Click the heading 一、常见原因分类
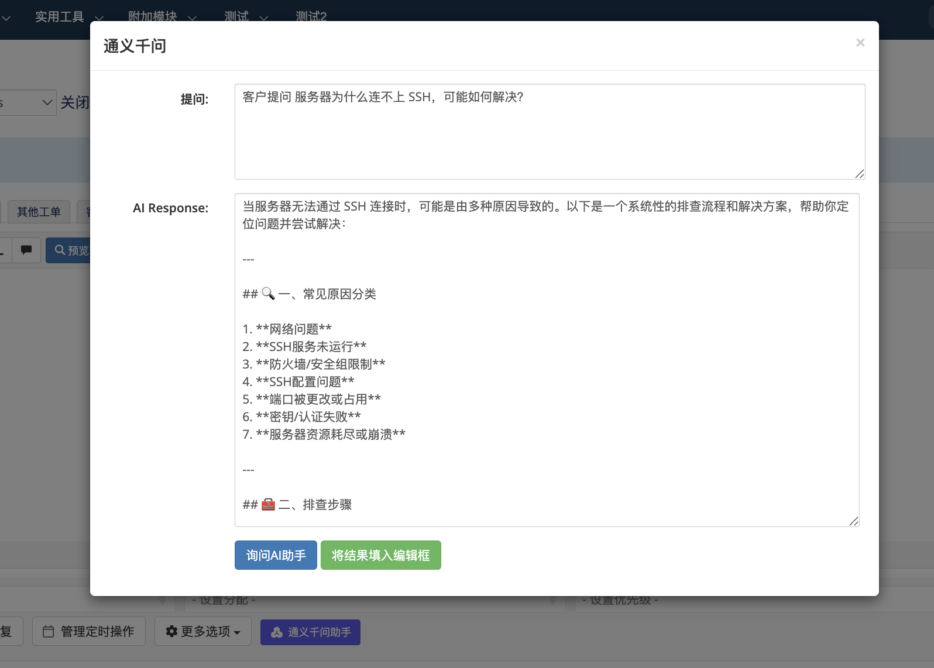The height and width of the screenshot is (668, 934). pos(327,294)
